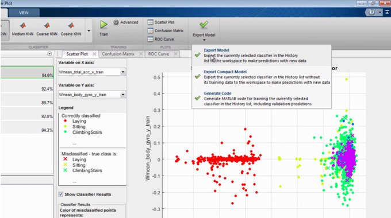
Task: Close the ROC Curve tab
Action: 175,54
